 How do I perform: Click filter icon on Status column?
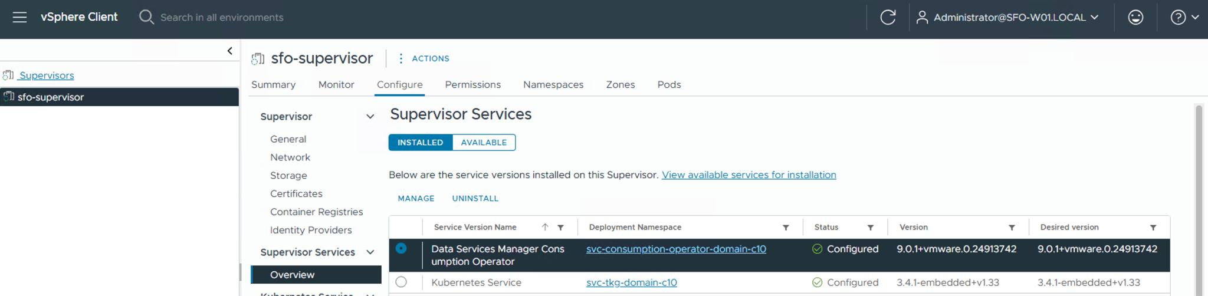(870, 228)
